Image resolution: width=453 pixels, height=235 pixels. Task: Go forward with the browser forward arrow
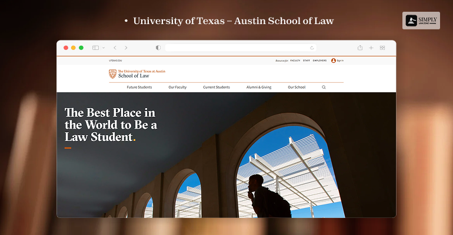pos(126,48)
